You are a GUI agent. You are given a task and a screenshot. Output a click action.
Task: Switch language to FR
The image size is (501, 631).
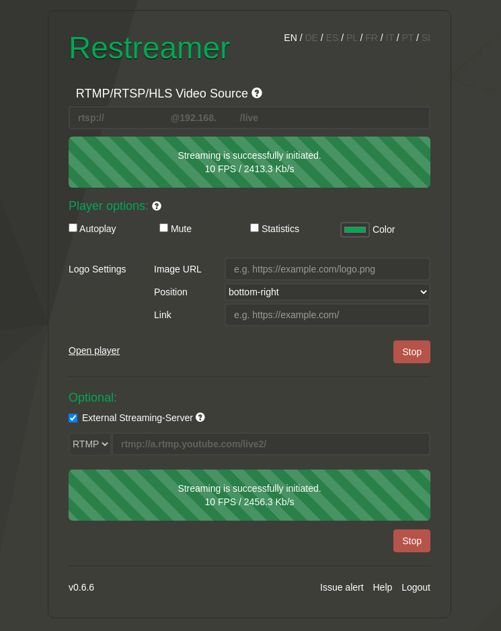tap(371, 38)
